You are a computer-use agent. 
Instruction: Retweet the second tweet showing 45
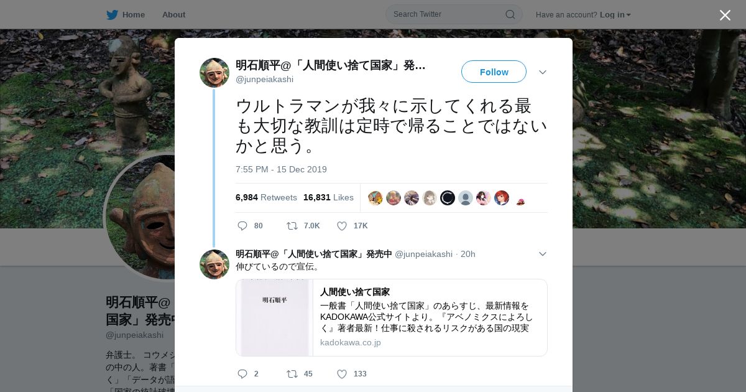coord(292,374)
